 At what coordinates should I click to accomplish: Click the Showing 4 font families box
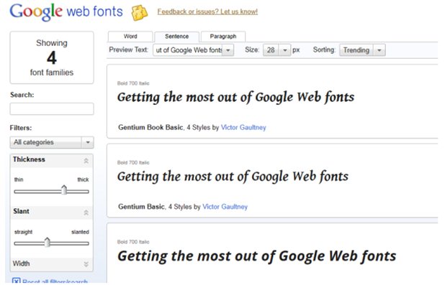[52, 57]
